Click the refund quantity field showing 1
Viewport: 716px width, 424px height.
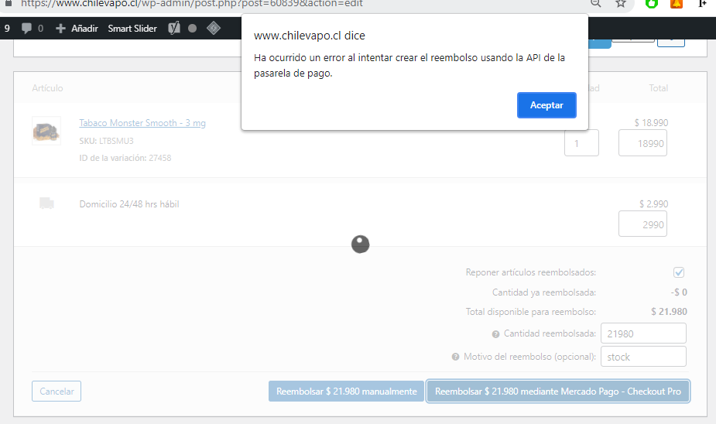coord(581,143)
